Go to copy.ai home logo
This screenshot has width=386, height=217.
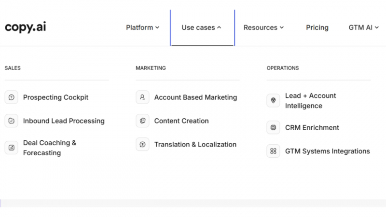[x=26, y=27]
